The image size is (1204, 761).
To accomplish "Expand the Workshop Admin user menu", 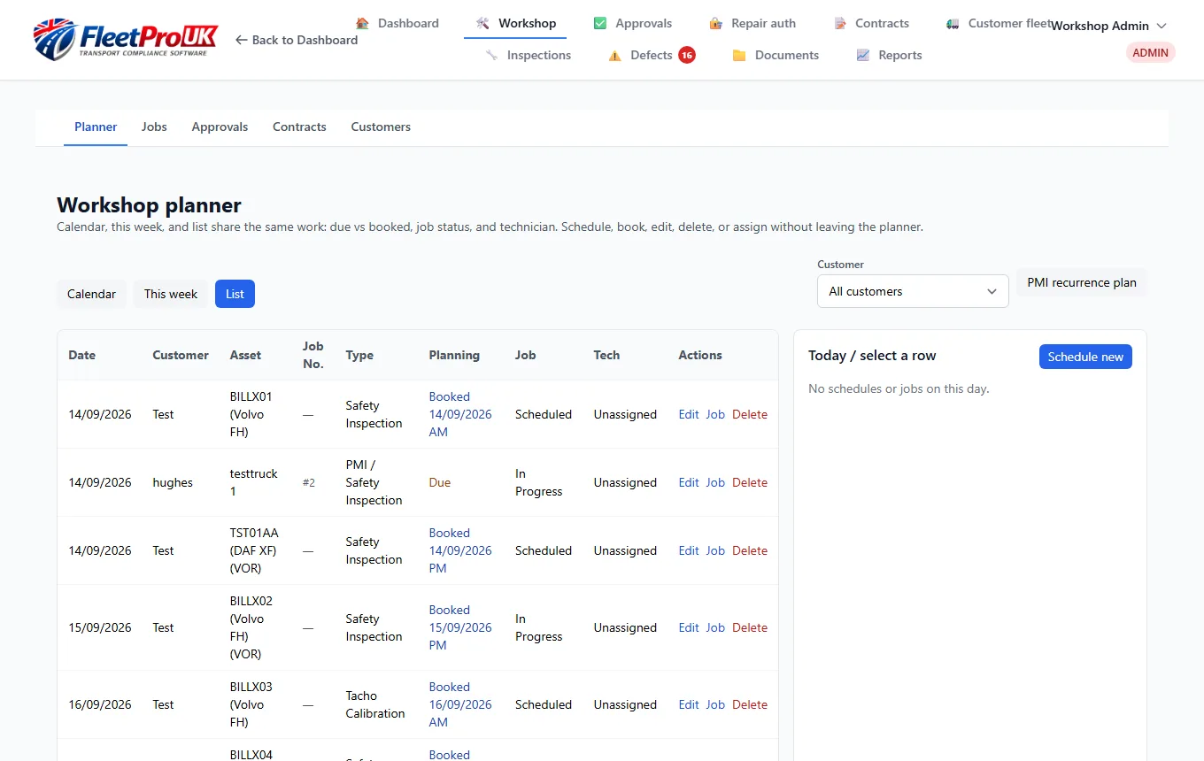I will click(x=1109, y=26).
